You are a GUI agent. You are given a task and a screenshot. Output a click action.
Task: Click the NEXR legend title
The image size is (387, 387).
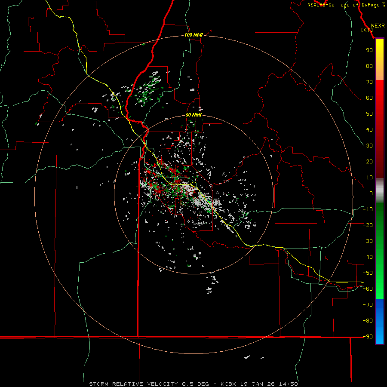click(x=378, y=26)
